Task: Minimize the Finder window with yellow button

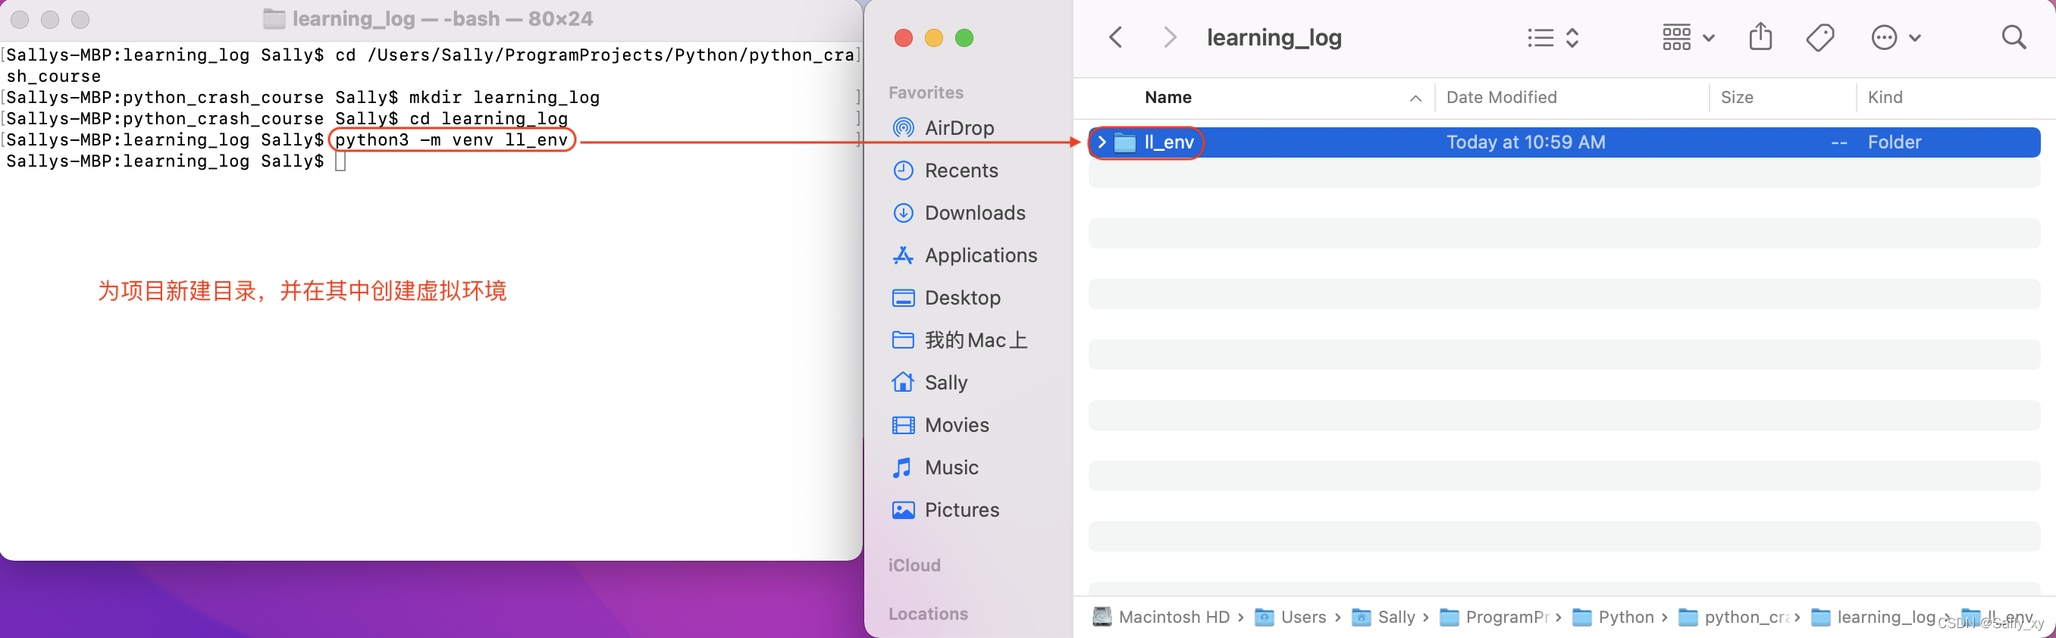Action: coord(934,37)
